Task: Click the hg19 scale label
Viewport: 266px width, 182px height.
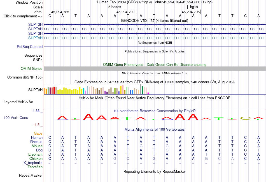Action: tap(194, 7)
